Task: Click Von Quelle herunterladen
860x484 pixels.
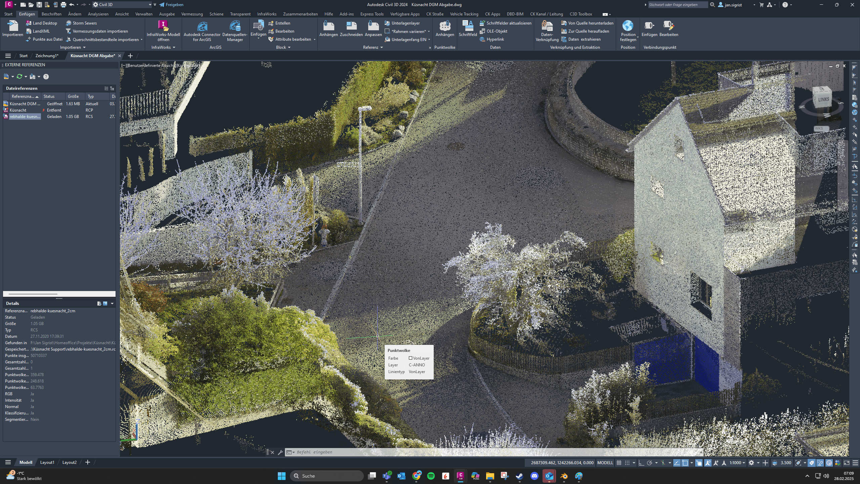Action: [x=587, y=23]
